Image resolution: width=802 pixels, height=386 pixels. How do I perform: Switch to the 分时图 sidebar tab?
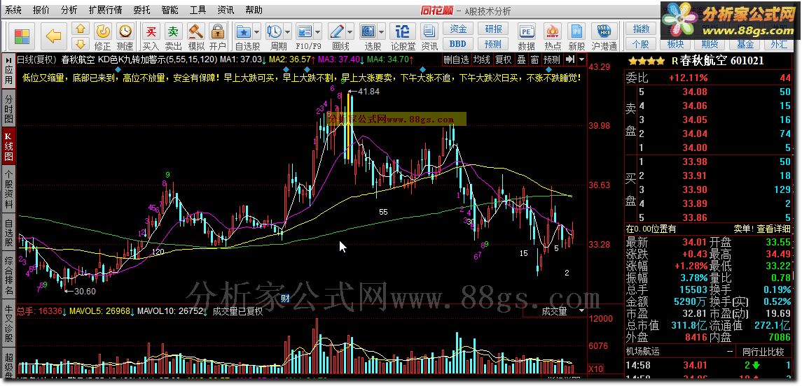(x=8, y=109)
